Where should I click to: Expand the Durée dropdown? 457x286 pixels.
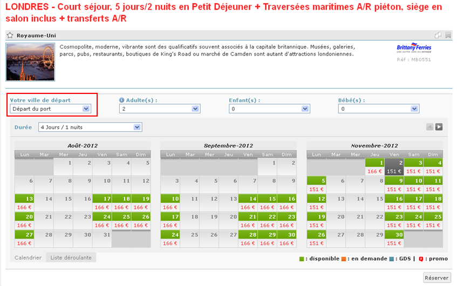90,127
